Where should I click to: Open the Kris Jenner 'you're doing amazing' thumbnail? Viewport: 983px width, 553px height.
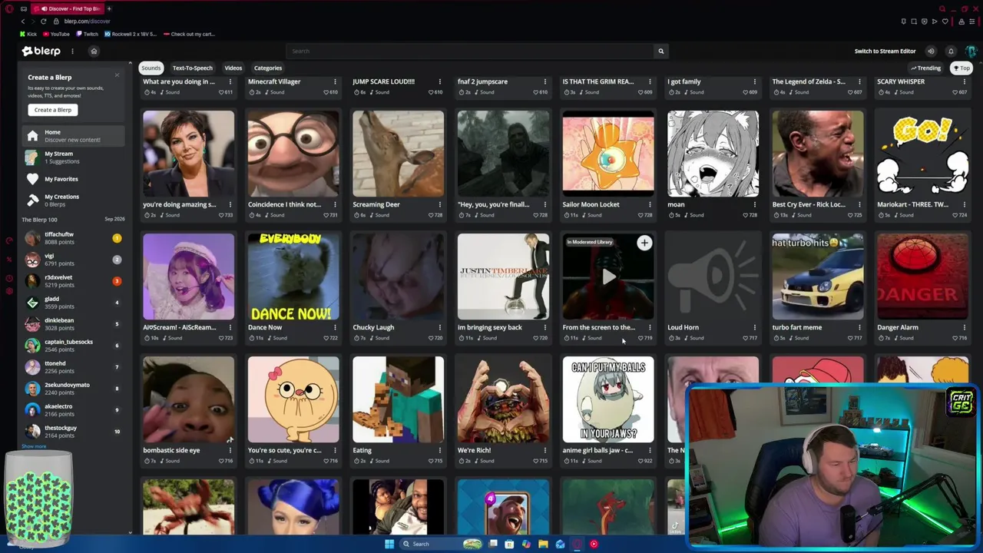[x=188, y=154]
